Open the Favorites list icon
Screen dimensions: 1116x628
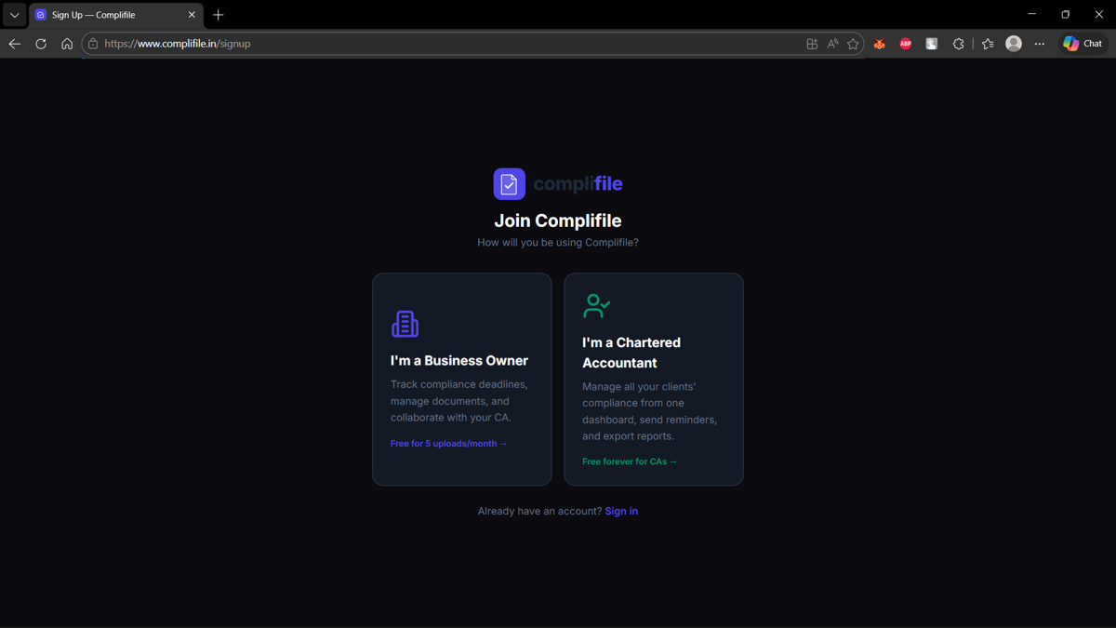coord(988,44)
